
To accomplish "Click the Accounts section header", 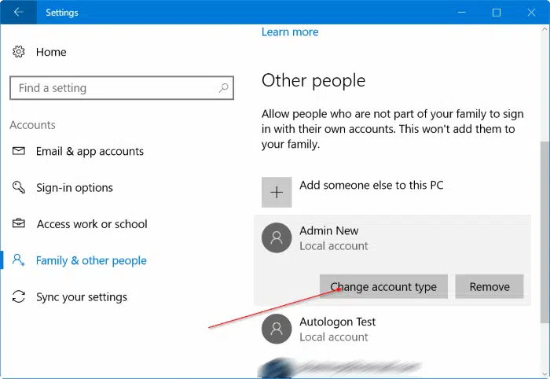I will 33,125.
